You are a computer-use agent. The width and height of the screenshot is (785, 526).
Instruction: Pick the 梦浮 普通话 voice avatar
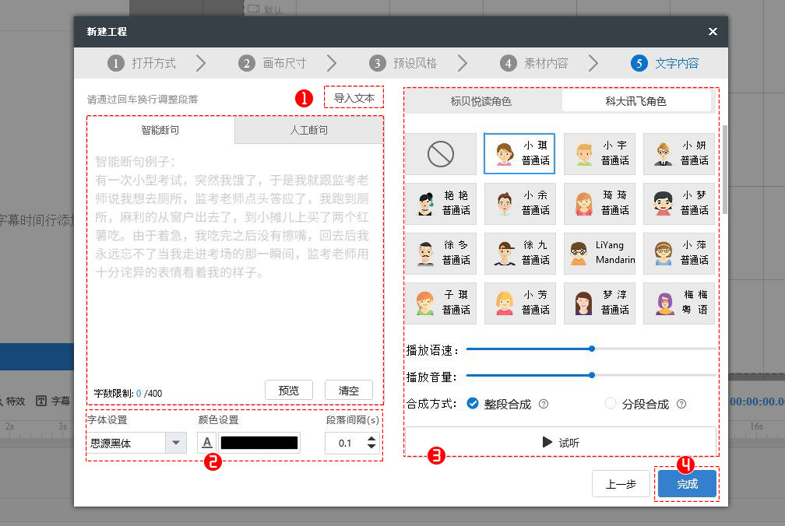pos(600,303)
